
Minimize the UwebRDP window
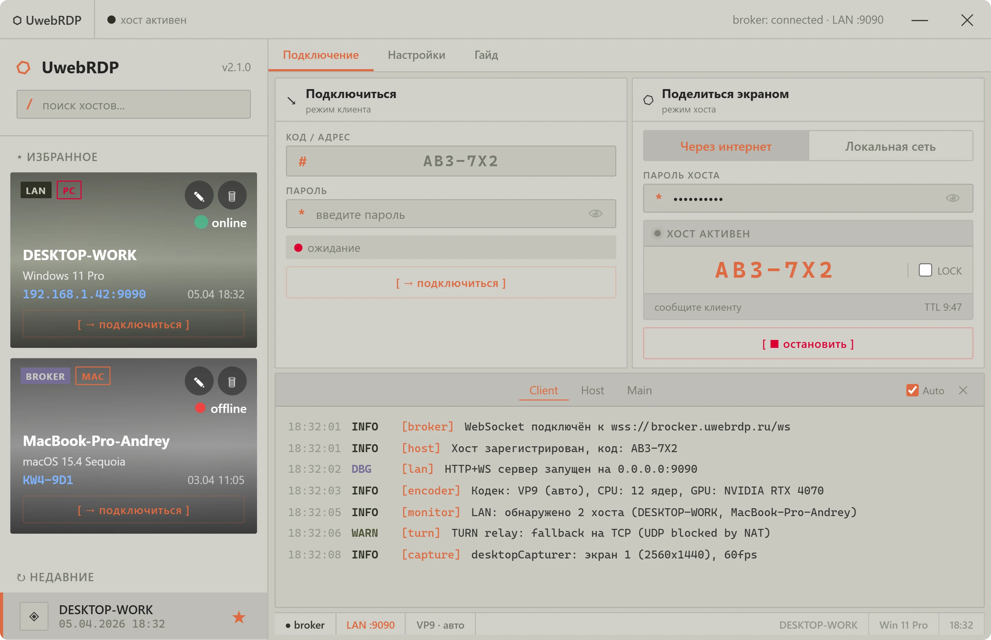tap(919, 20)
